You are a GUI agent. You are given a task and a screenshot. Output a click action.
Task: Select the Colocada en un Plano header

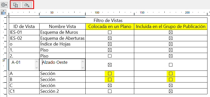(110, 26)
